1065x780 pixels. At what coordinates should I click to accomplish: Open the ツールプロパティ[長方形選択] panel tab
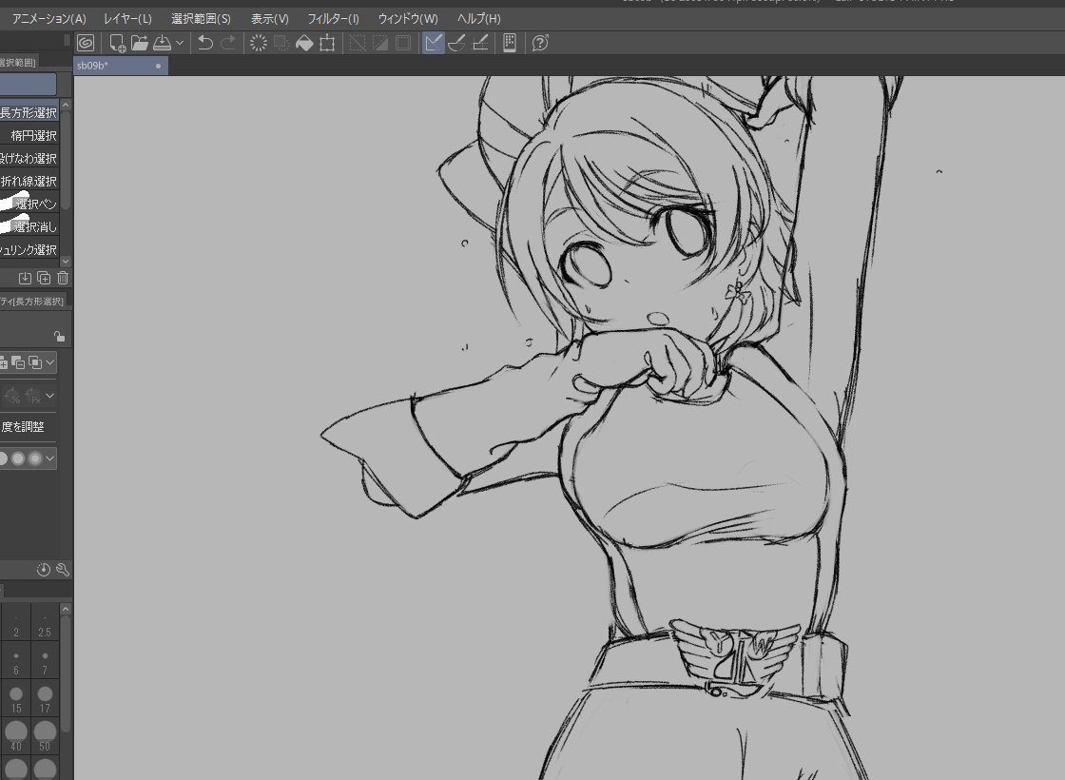(x=32, y=301)
